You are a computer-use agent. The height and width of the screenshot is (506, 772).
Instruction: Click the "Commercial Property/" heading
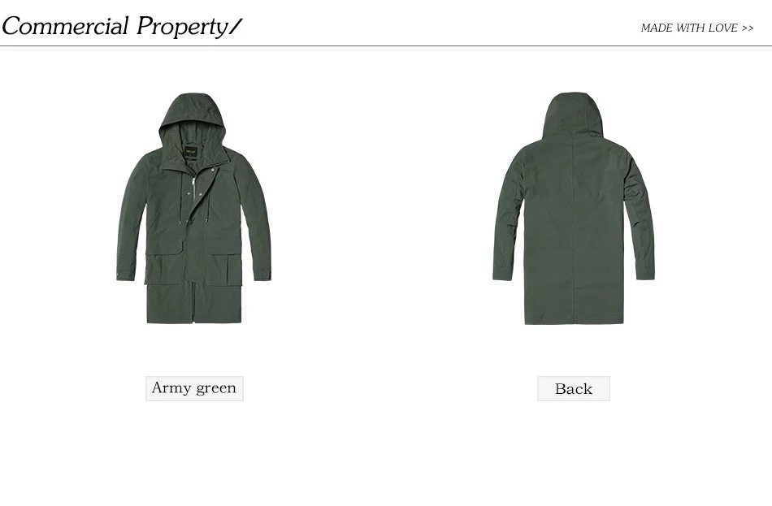122,26
